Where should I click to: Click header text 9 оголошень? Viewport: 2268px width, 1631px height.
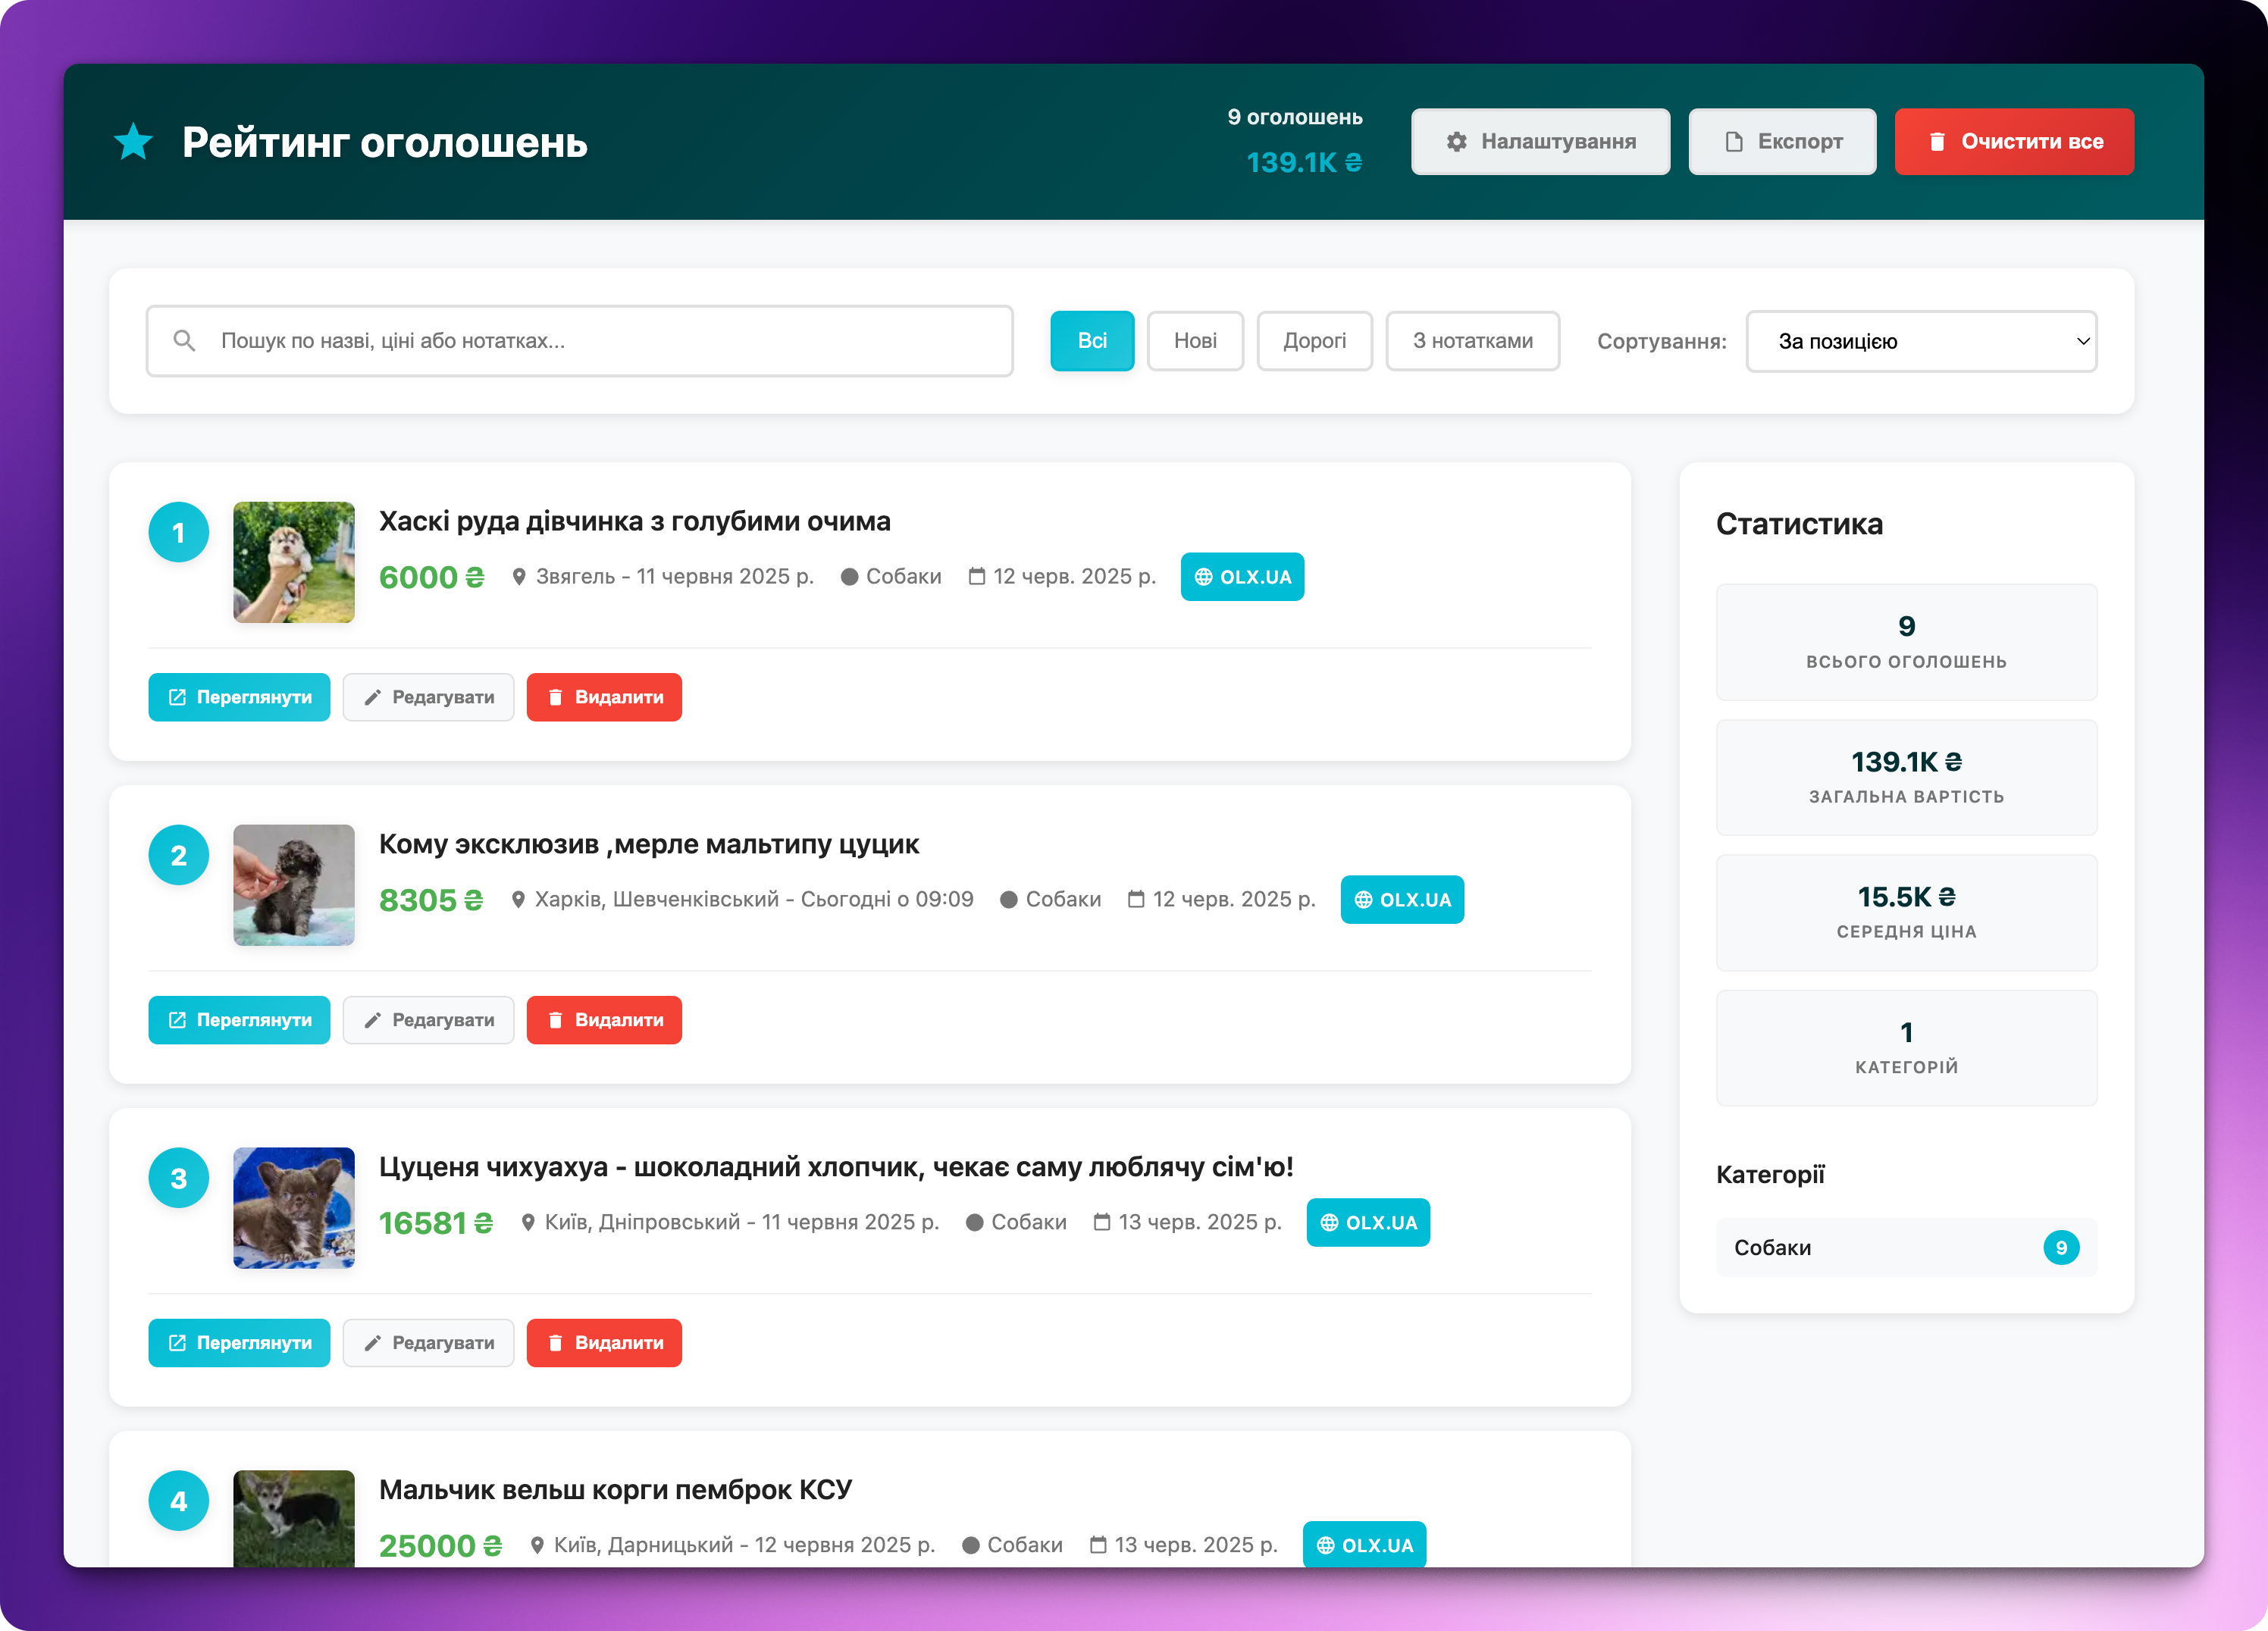[1295, 117]
